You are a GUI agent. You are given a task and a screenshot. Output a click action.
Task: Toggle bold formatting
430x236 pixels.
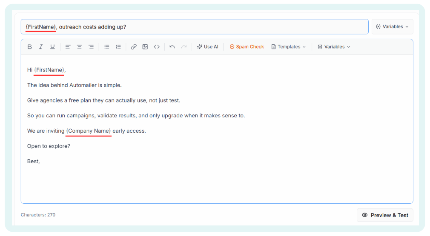coord(30,47)
